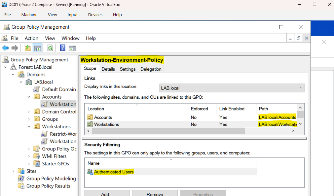The width and height of the screenshot is (334, 196).
Task: Select the Restrict-Wor GPO link
Action: click(x=63, y=134)
